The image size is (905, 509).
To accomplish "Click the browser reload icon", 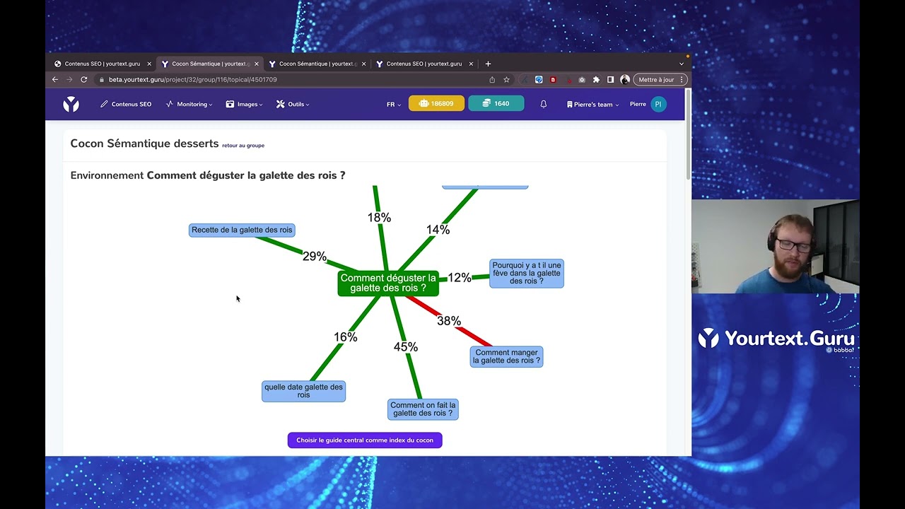I will click(83, 80).
